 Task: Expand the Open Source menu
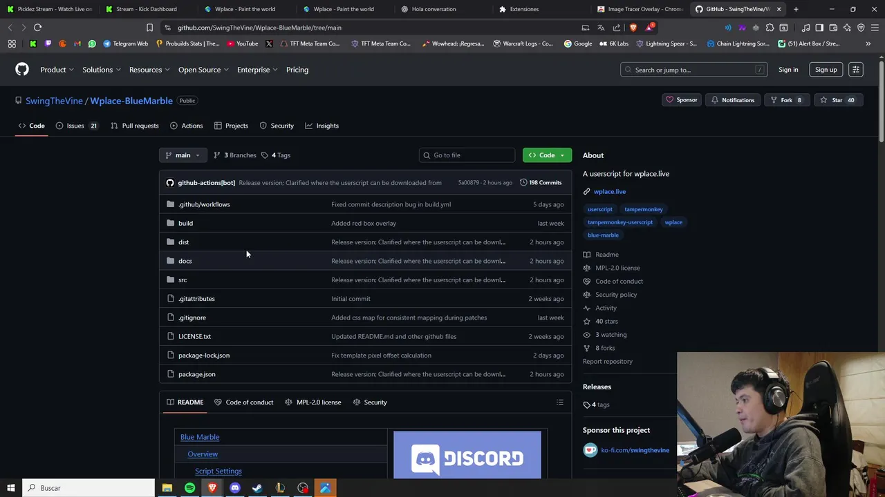pos(203,70)
